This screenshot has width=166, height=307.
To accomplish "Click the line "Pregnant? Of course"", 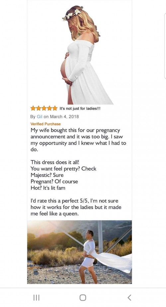I will click(54, 182).
